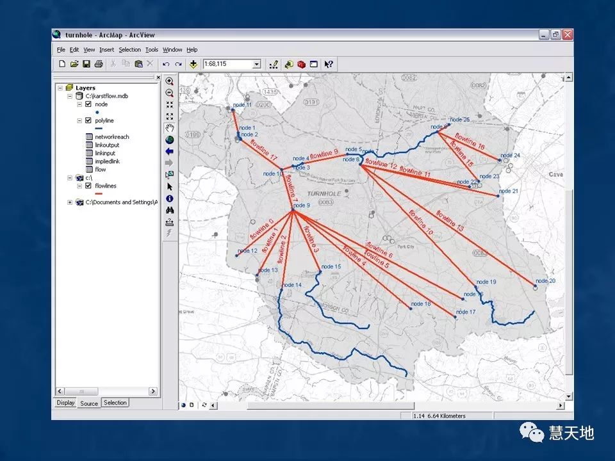Hide the flowlines layer via checkbox

88,186
